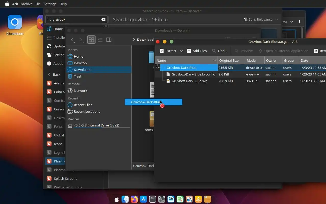Select Downloads in Dolphin Places panel
326x204 pixels.
(99, 70)
